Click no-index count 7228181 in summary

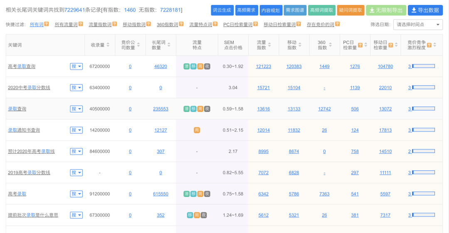(170, 10)
